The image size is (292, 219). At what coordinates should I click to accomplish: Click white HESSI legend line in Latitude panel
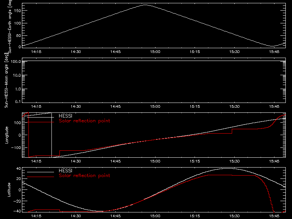point(41,172)
